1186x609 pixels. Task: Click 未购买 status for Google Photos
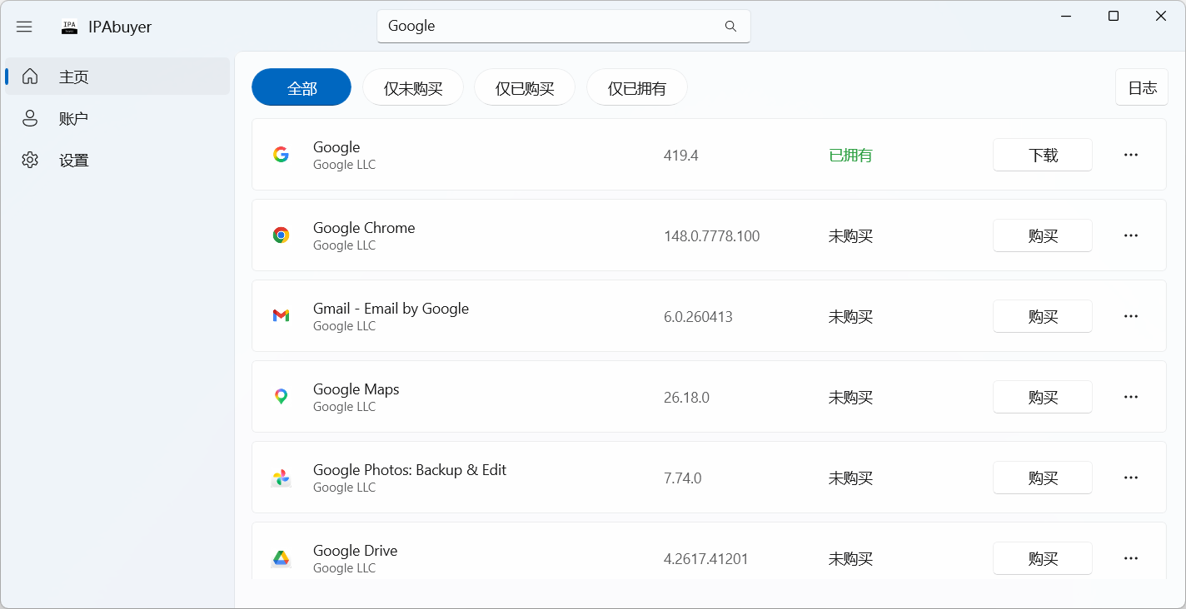[850, 478]
